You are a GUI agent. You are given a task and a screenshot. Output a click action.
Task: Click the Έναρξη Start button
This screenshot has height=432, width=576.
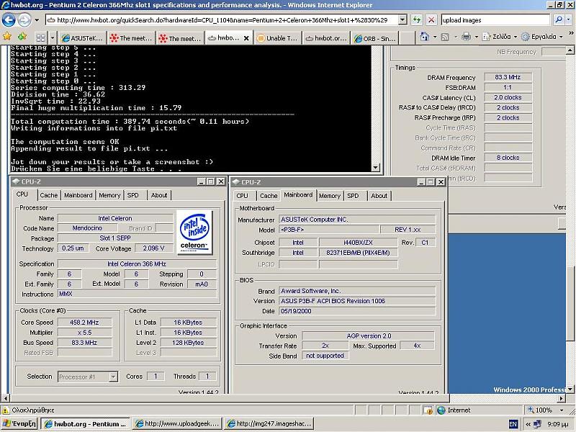(19, 423)
